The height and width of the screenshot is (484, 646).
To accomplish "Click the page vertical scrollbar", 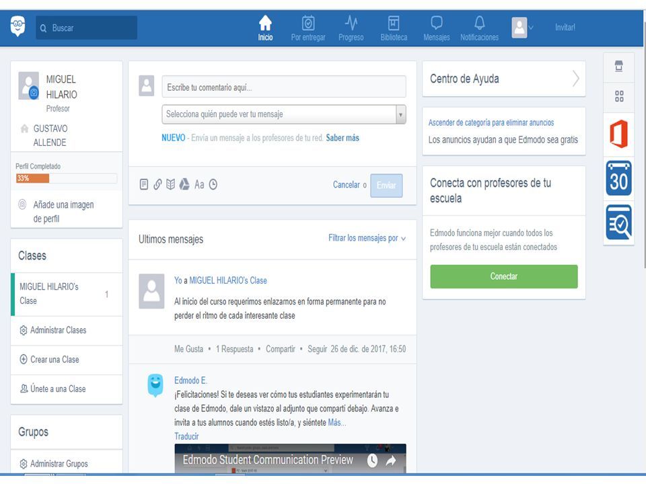I will [645, 144].
